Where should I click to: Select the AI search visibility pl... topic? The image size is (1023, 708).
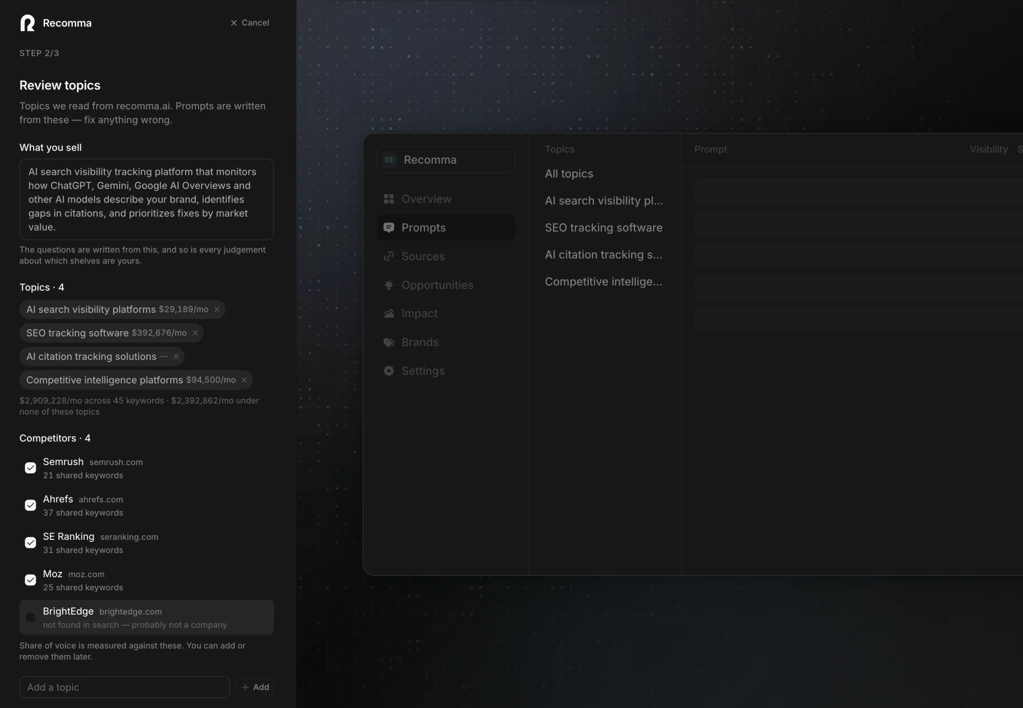point(604,201)
